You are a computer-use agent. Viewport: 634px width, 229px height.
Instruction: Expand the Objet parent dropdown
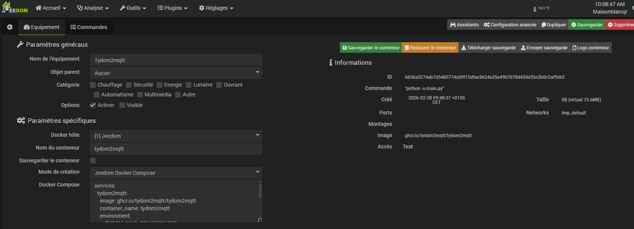pyautogui.click(x=176, y=73)
